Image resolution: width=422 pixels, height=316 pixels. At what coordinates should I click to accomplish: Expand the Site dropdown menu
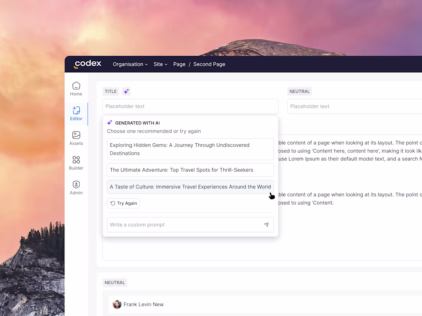(x=160, y=64)
